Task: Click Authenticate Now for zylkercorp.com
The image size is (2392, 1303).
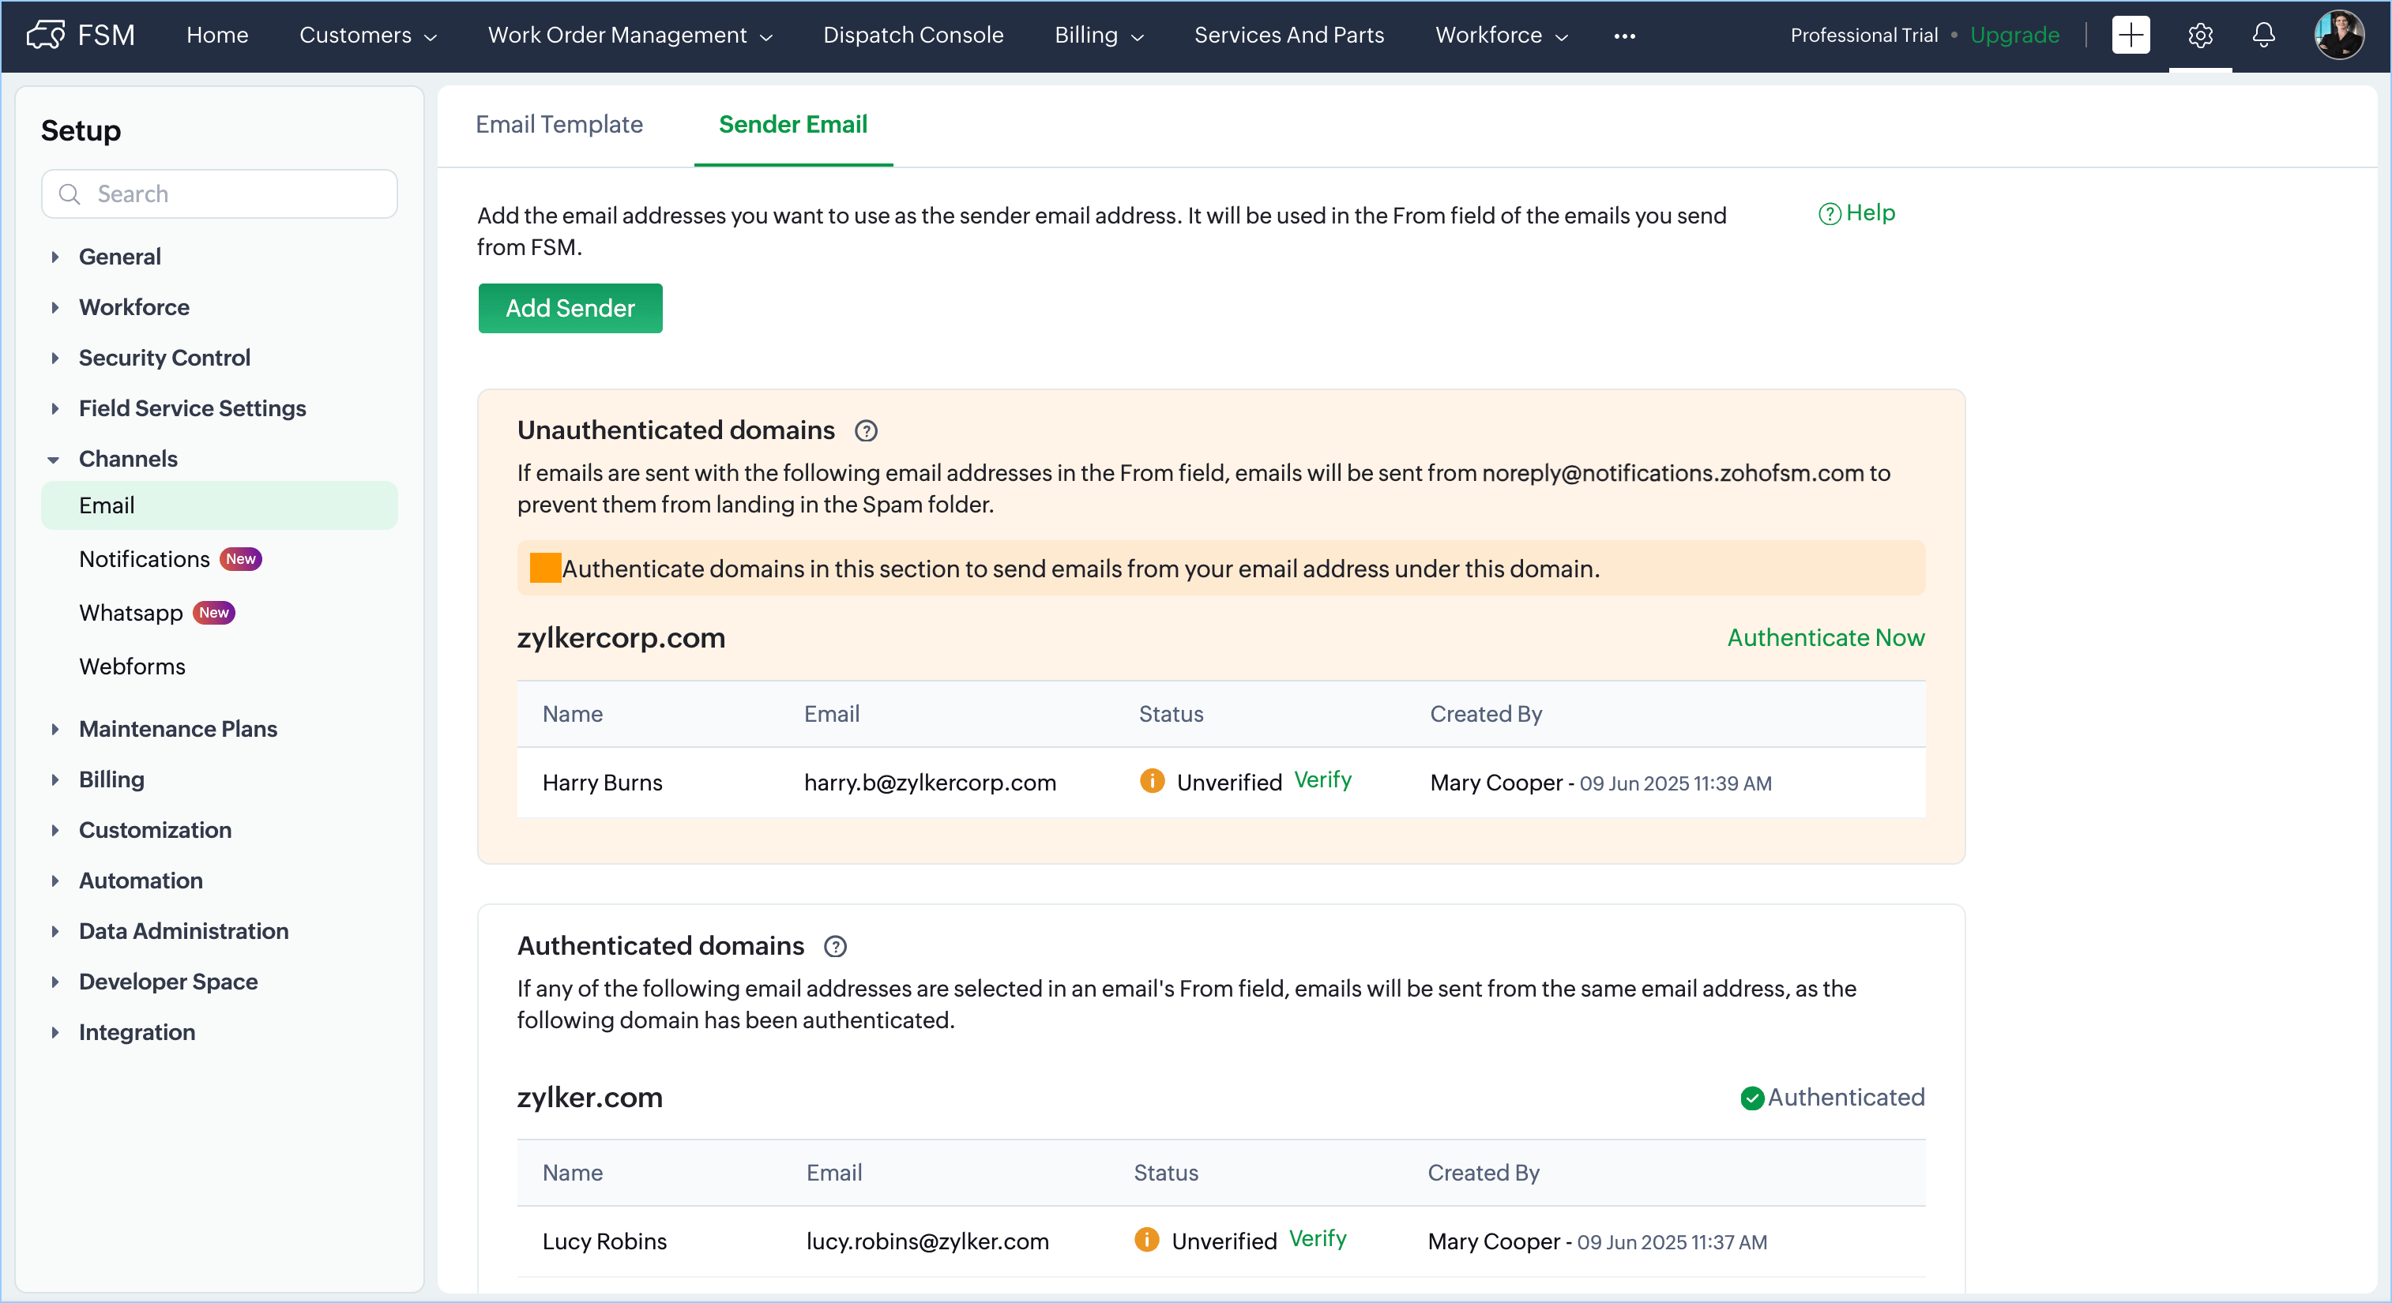Action: click(x=1825, y=637)
